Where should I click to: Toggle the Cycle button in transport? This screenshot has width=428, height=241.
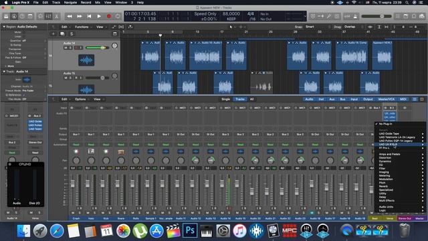pyautogui.click(x=118, y=16)
